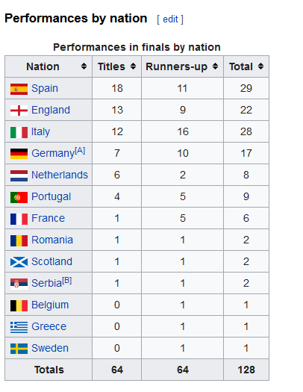Open the edit link beside section heading
Screen dimensions: 303x392
click(170, 19)
